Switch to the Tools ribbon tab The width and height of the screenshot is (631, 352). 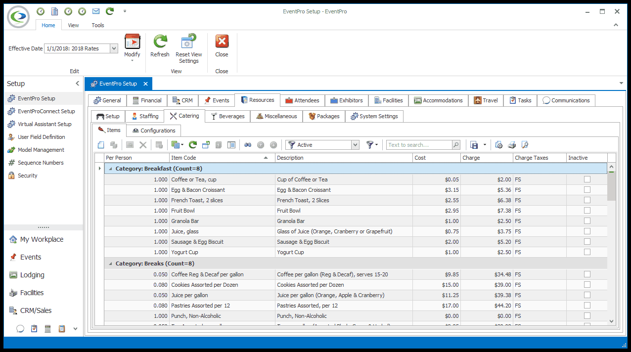98,25
